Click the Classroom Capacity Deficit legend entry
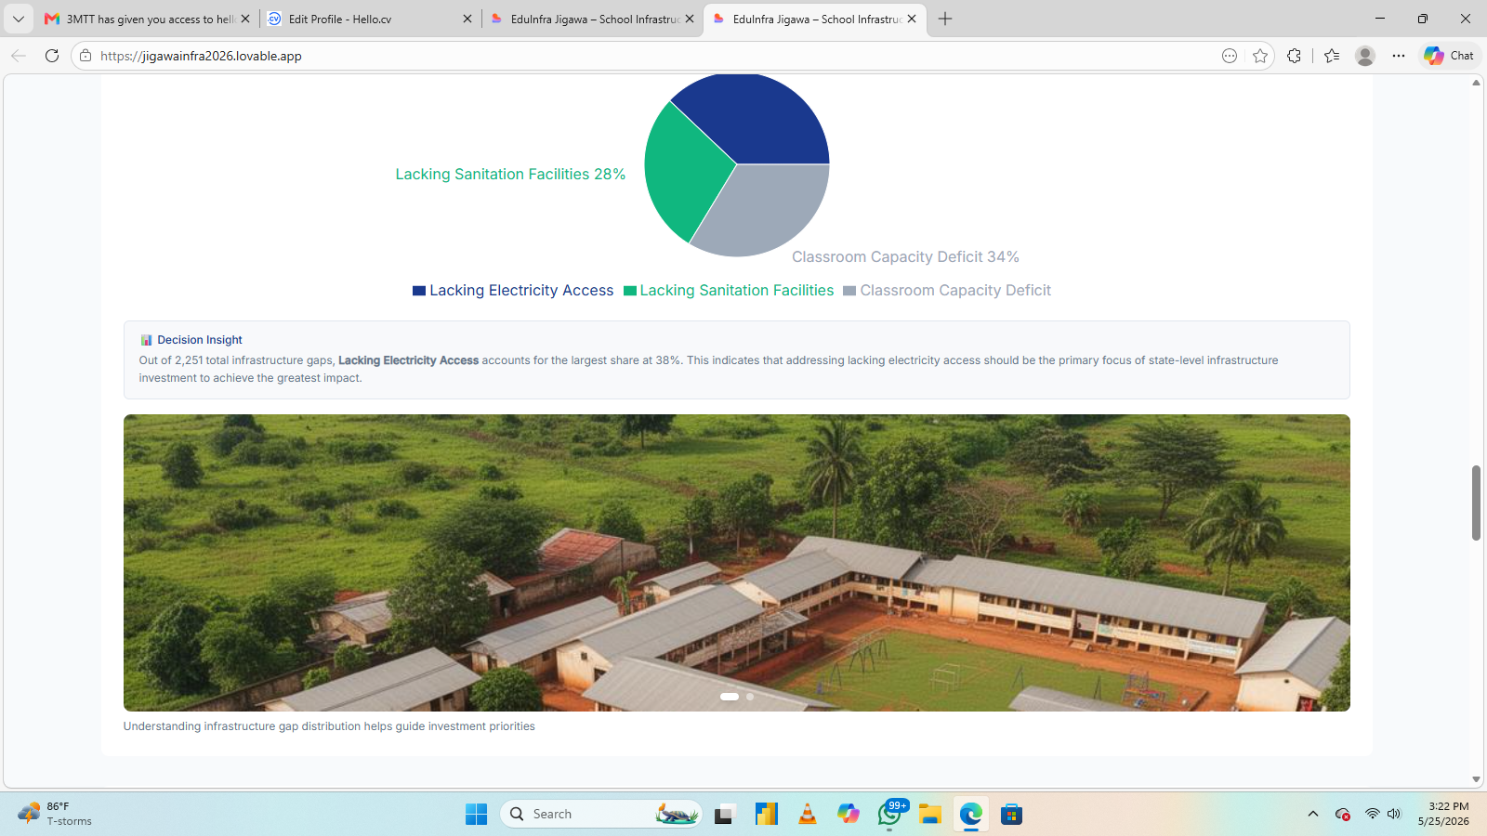The height and width of the screenshot is (836, 1487). 947,291
